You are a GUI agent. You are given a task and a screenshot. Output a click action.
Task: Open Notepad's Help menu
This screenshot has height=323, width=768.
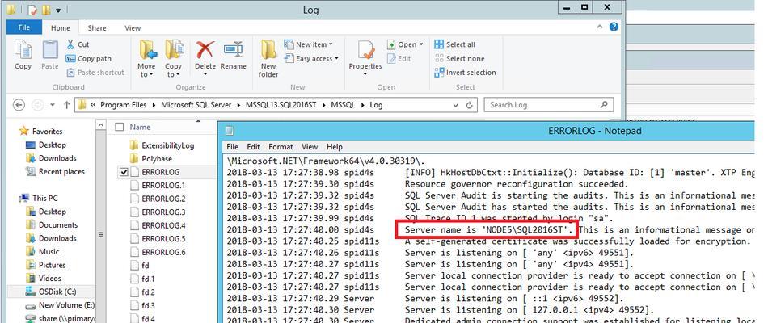click(x=335, y=146)
